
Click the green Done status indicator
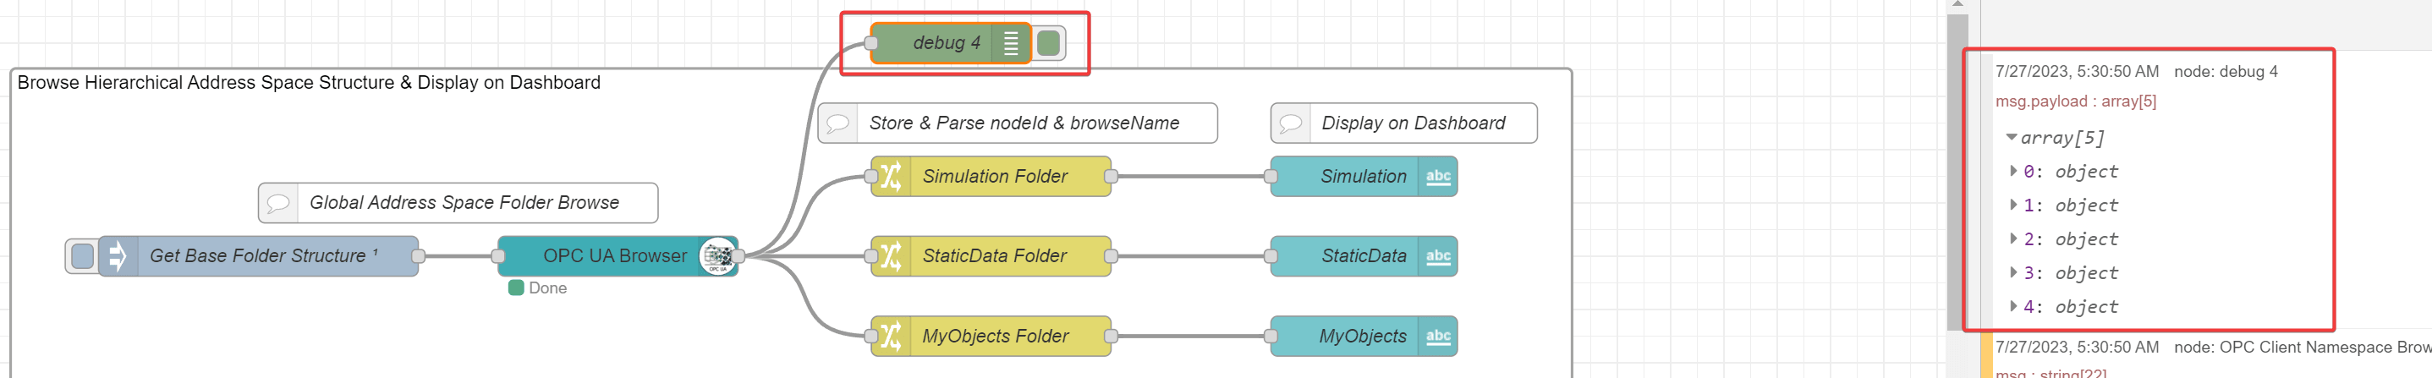516,288
